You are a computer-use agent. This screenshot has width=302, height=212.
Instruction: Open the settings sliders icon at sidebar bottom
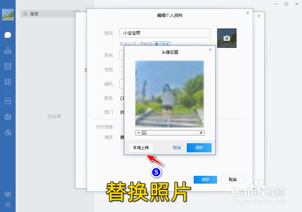pyautogui.click(x=8, y=194)
